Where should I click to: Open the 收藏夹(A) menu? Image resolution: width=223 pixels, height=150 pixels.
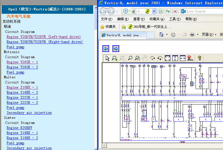point(157,19)
